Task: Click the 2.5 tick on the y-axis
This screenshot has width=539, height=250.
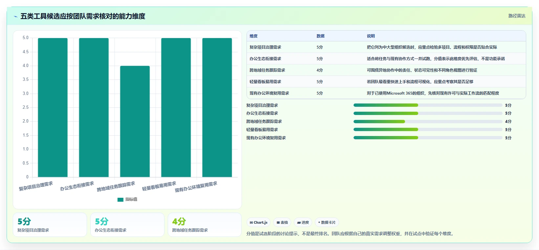Action: (26, 107)
